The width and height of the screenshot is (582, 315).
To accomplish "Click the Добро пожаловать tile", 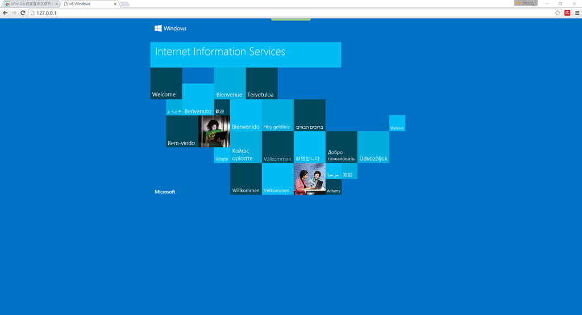I will pos(342,147).
